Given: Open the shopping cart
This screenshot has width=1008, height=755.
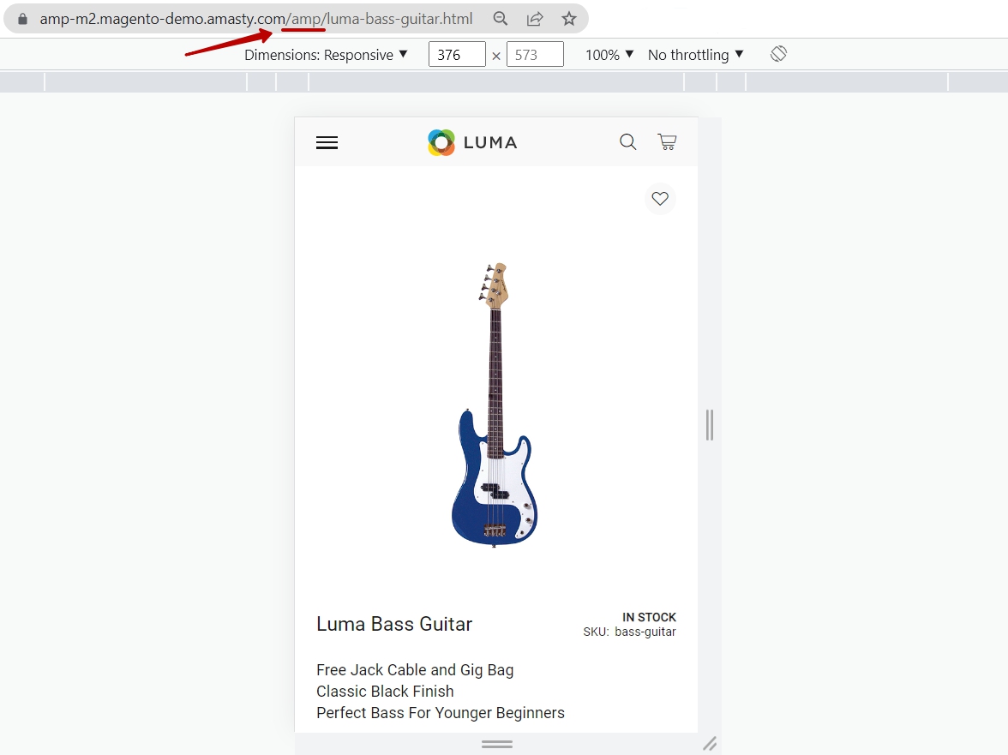Looking at the screenshot, I should [x=667, y=142].
